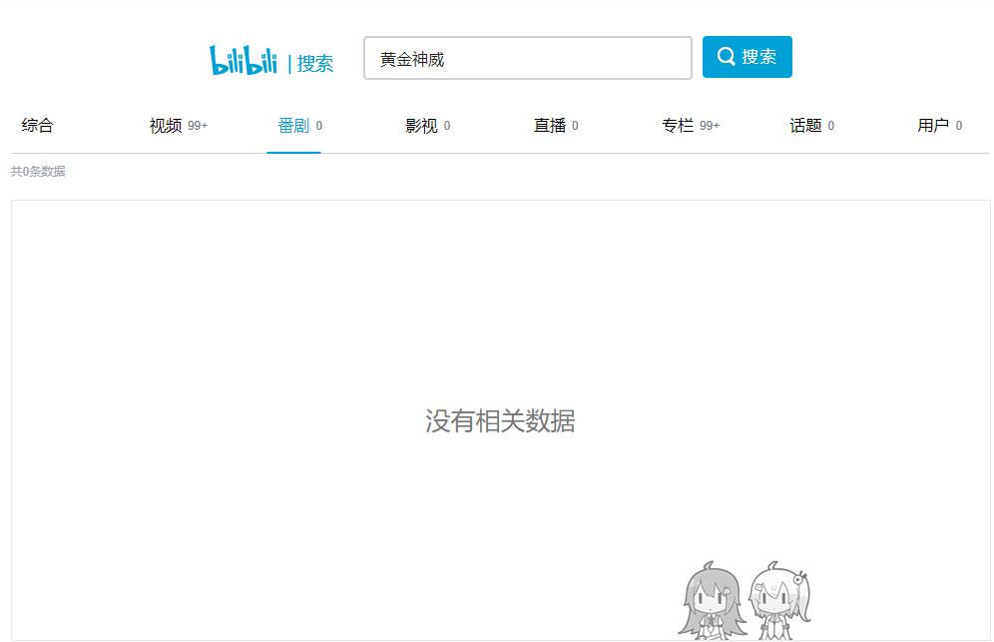Switch to the 综合 tab
994x642 pixels.
click(x=37, y=125)
